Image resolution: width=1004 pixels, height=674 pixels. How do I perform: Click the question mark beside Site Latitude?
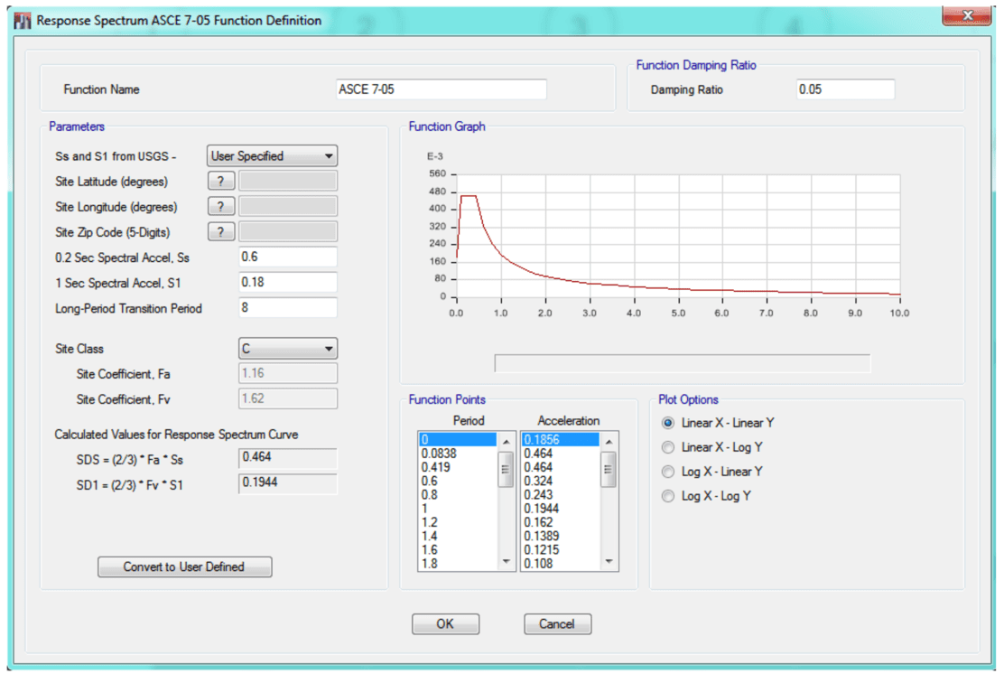click(220, 180)
